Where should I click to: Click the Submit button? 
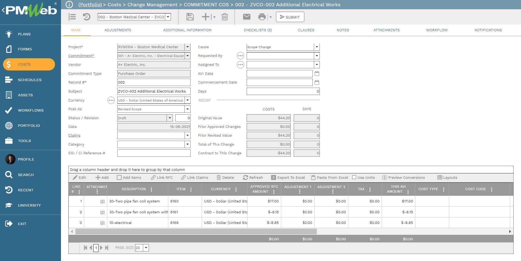(x=290, y=17)
